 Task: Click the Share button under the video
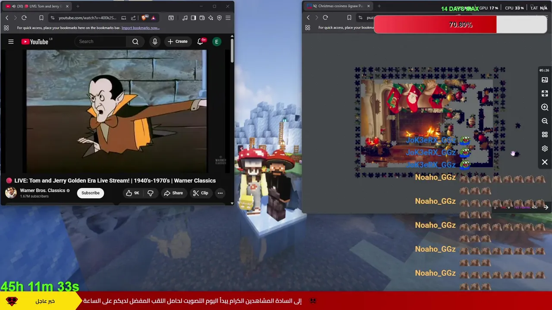point(173,193)
